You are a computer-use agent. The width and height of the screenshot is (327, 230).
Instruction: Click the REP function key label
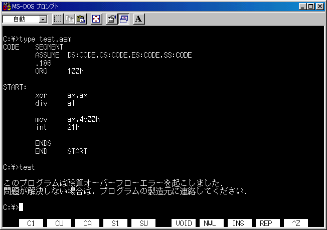(267, 223)
